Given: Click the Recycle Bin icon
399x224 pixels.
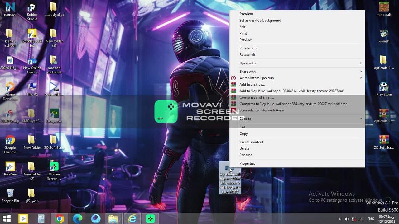Looking at the screenshot, I should pos(10,194).
